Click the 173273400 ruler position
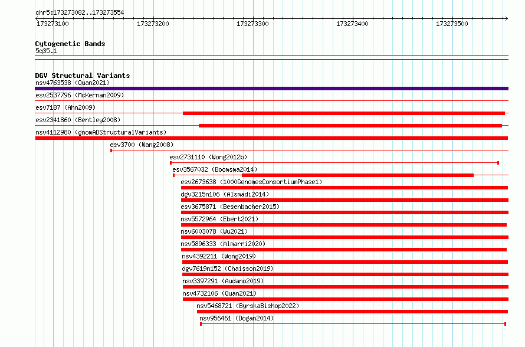The height and width of the screenshot is (347, 525). tap(352, 24)
